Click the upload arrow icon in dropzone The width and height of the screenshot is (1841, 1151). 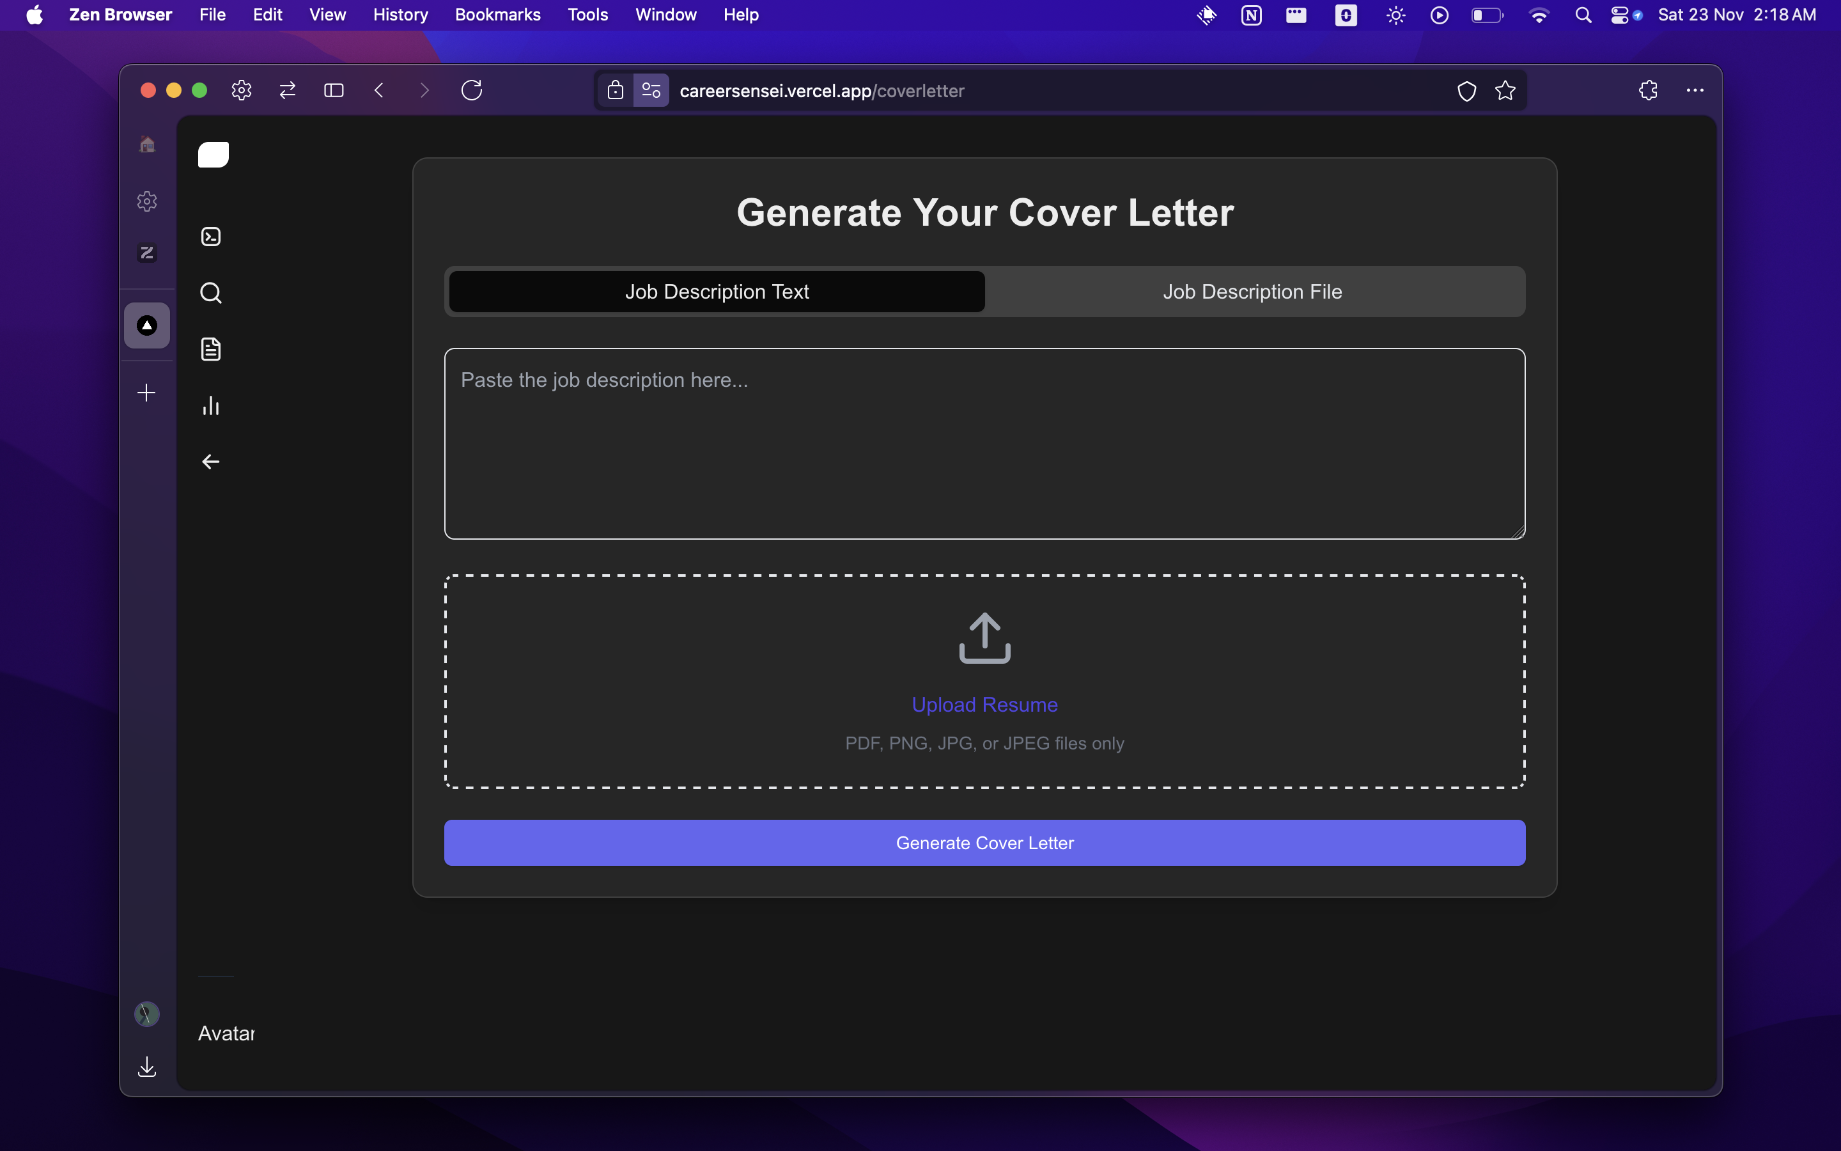click(x=984, y=638)
